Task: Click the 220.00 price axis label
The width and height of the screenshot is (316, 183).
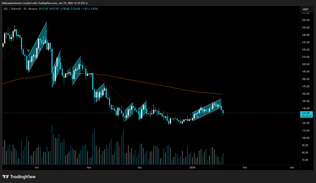Action: 305,50
